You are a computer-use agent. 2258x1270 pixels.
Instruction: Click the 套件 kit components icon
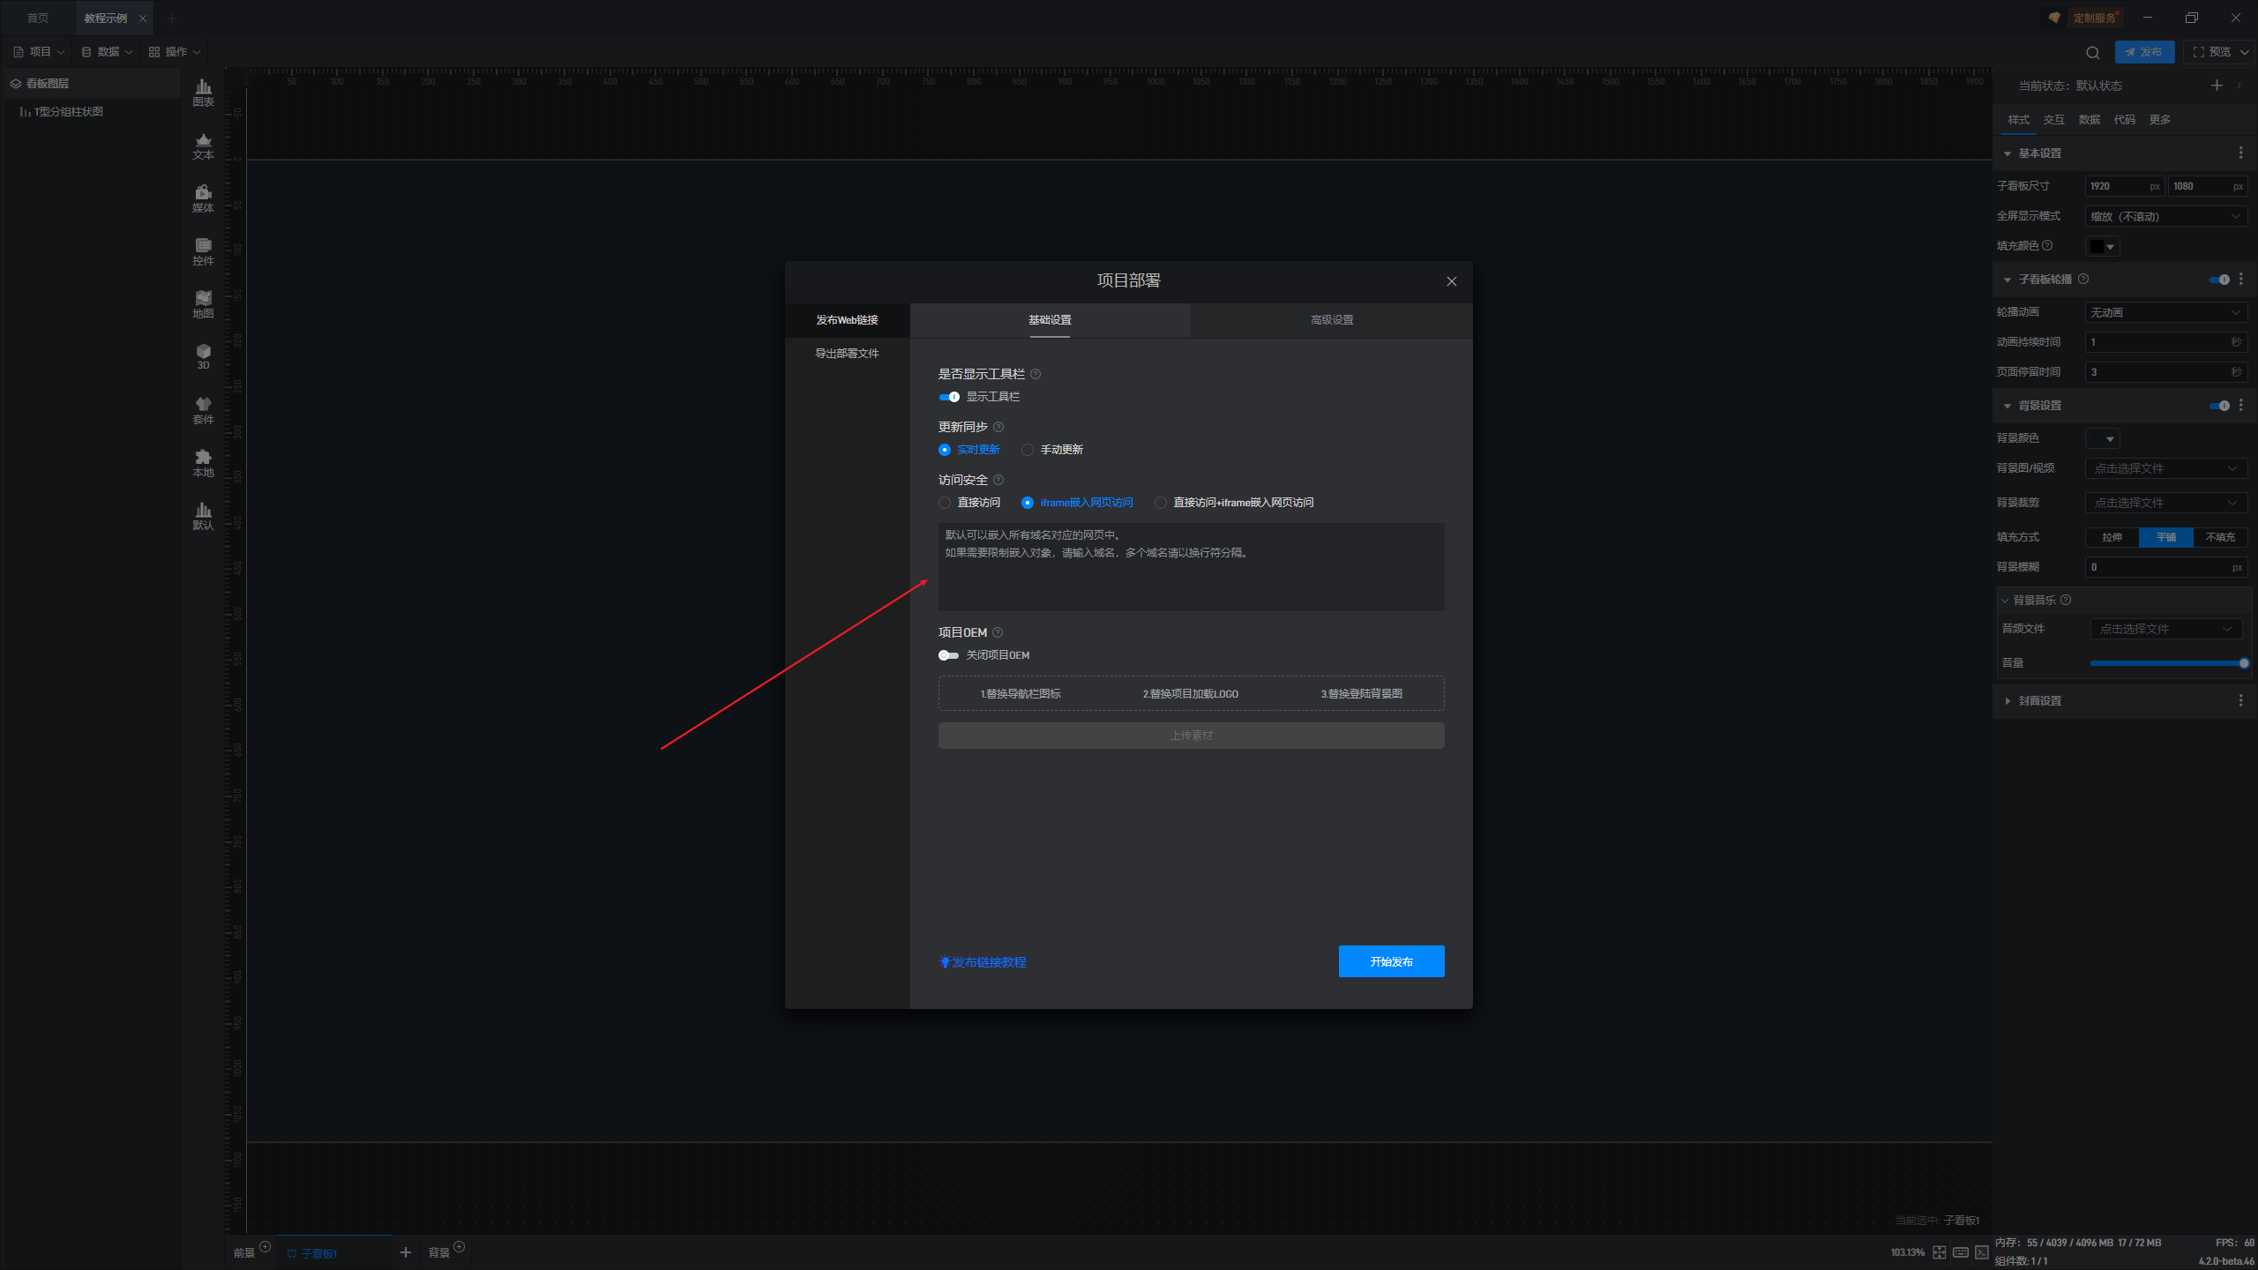click(203, 409)
